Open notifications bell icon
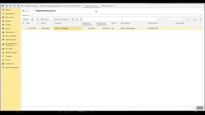Viewport: 205px width, 115px height. pos(18,6)
